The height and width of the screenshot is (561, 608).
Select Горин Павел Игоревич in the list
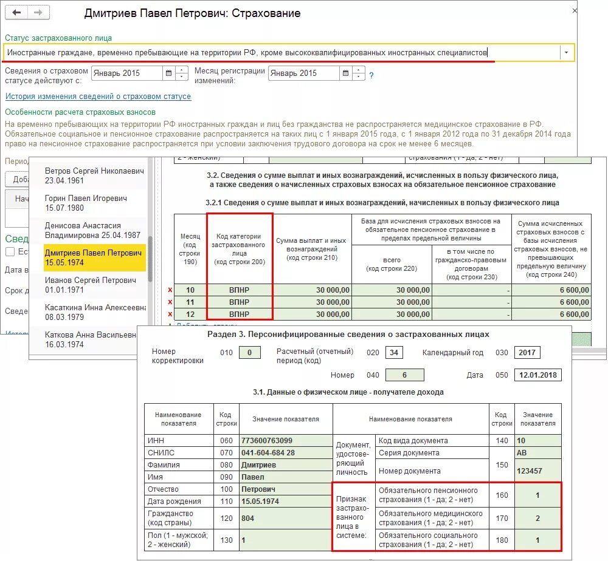(x=95, y=203)
